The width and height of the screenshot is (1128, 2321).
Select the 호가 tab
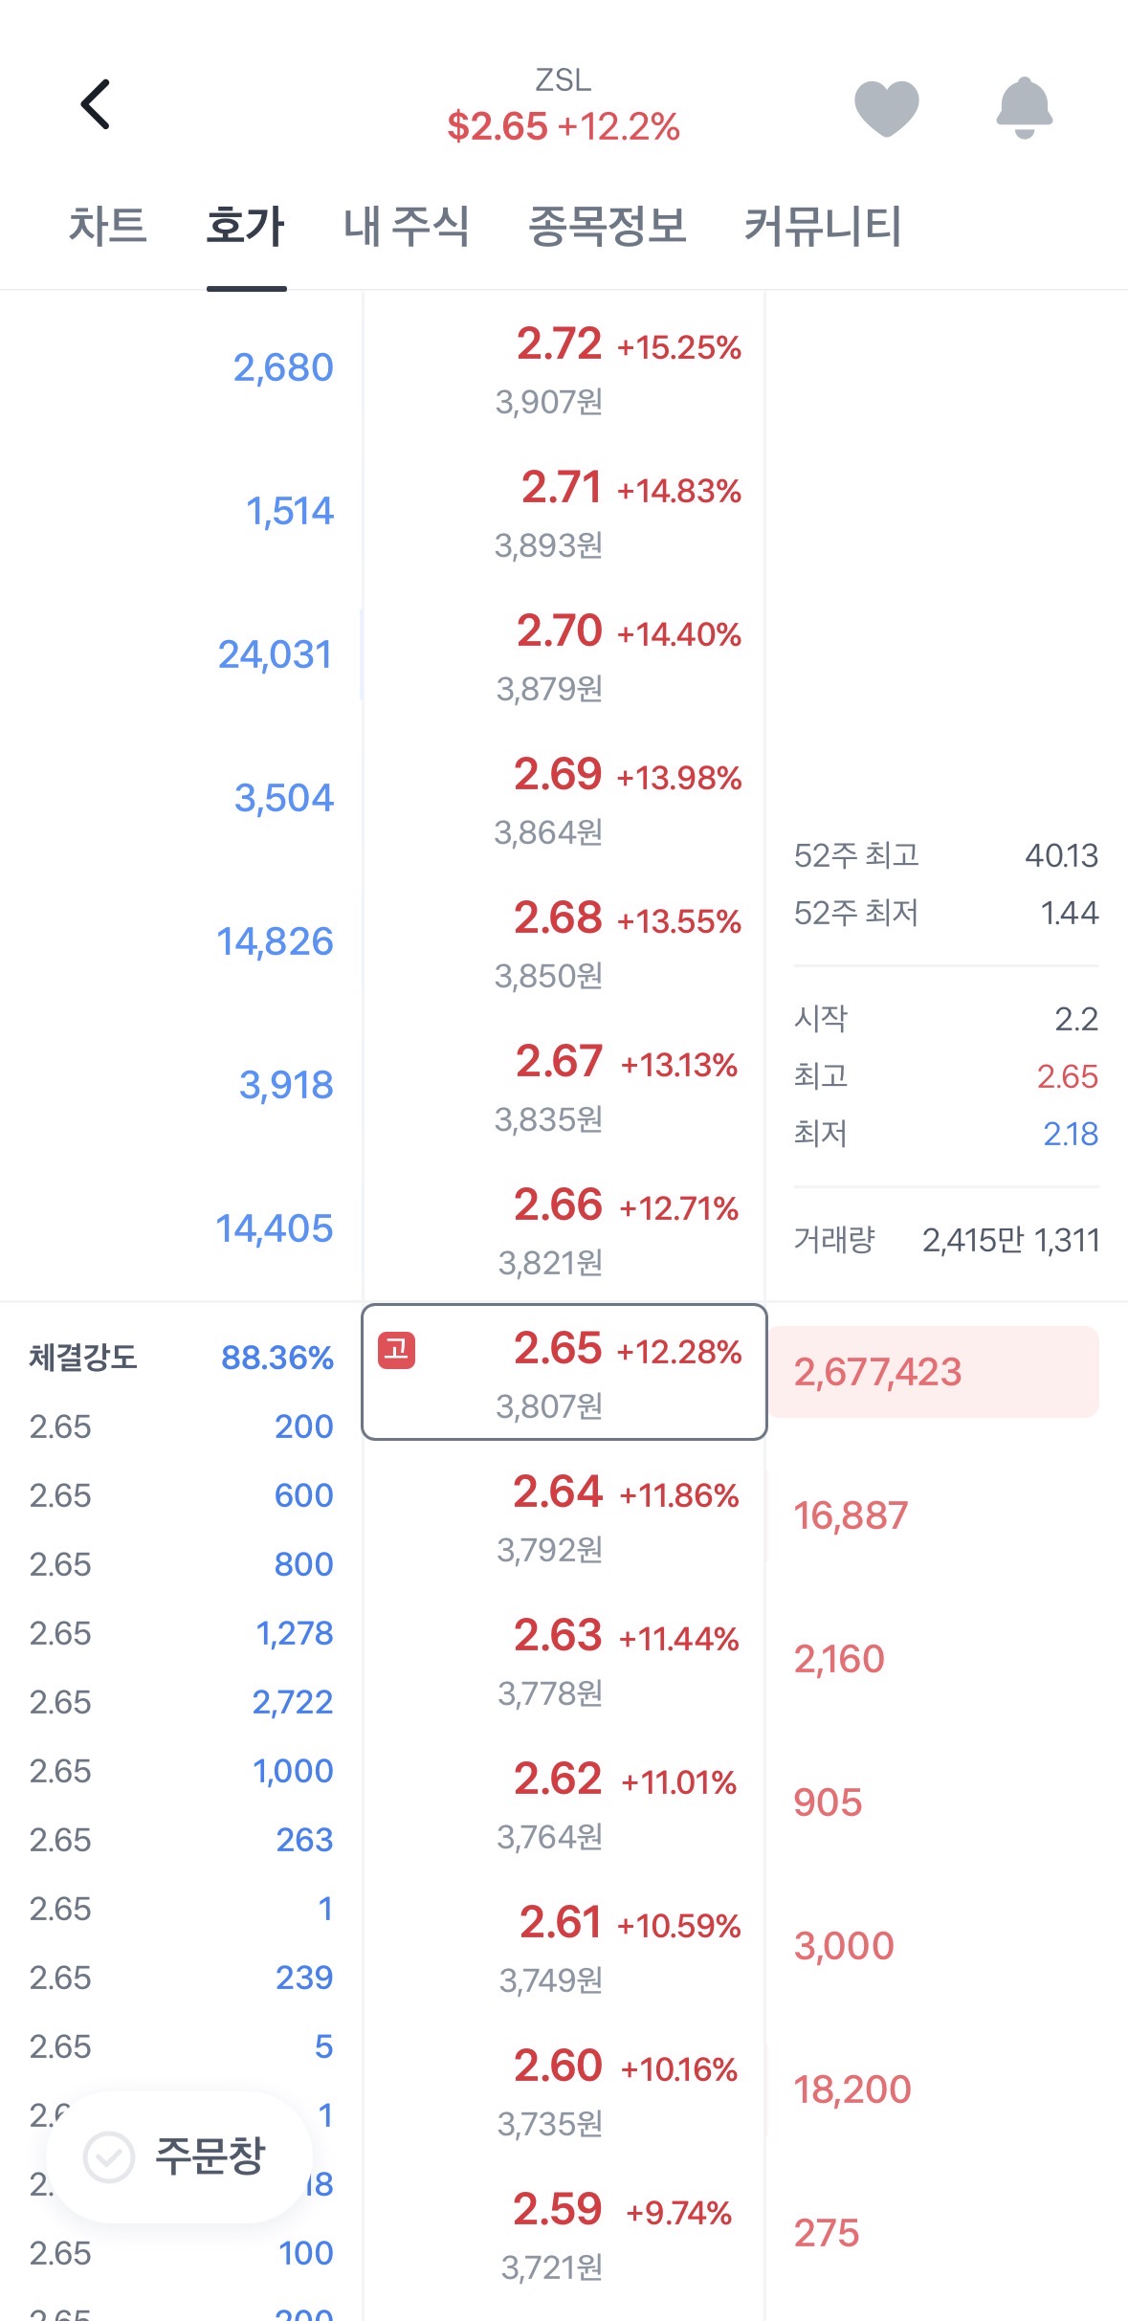246,227
